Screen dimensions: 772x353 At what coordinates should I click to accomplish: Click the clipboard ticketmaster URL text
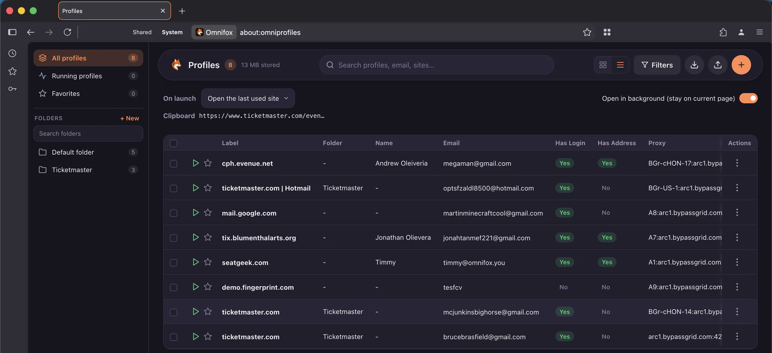262,116
